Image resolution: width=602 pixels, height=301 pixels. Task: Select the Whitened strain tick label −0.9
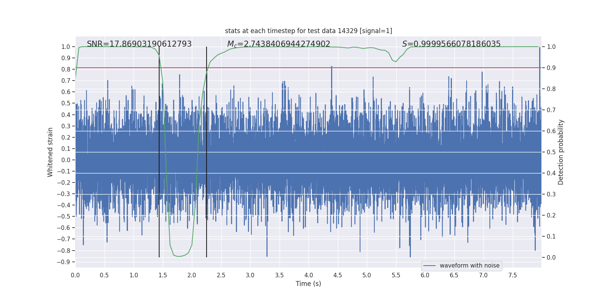(64, 262)
